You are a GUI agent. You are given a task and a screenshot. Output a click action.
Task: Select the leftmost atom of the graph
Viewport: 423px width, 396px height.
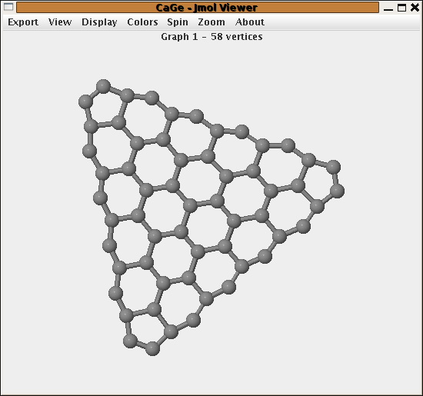pyautogui.click(x=85, y=101)
